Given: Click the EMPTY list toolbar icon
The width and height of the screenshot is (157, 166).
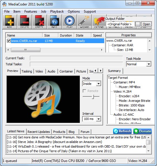Looking at the screenshot, I should pos(39,22).
